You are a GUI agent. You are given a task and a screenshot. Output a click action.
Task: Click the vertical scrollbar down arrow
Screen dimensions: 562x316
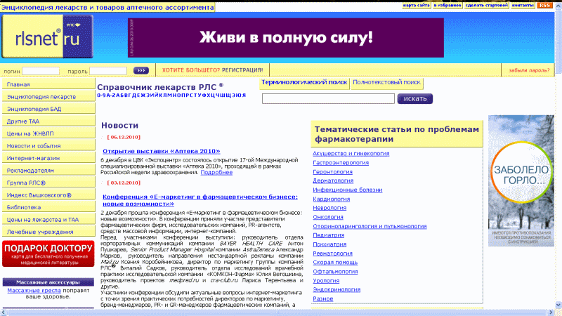point(558,304)
